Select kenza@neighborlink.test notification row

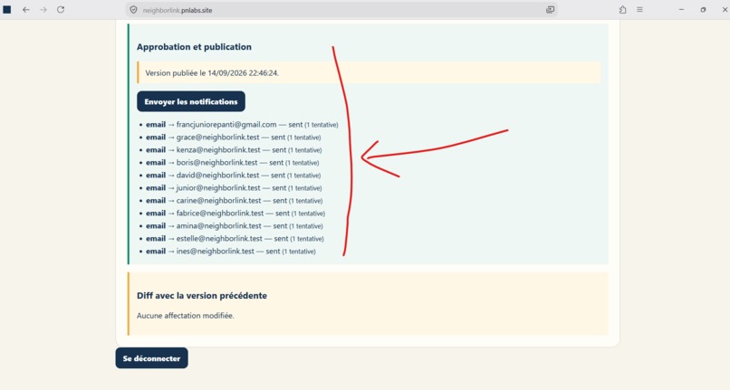pos(230,150)
